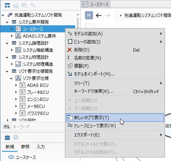Click the toolbox icon in the lower panel
This screenshot has height=161, width=171.
tap(7, 137)
